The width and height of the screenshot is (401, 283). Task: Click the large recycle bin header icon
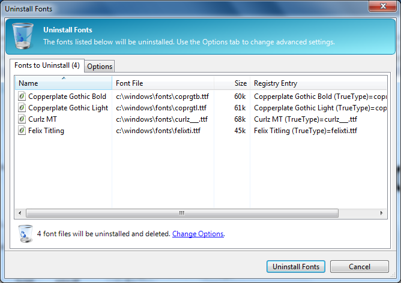point(23,36)
